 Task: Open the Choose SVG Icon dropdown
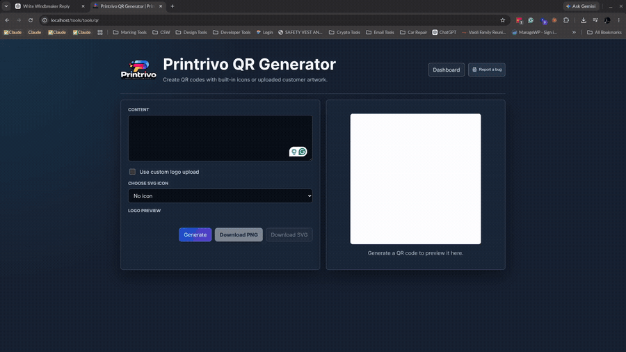220,196
